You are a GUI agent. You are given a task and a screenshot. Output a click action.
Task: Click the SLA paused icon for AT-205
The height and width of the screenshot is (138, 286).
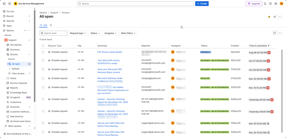click(x=268, y=124)
